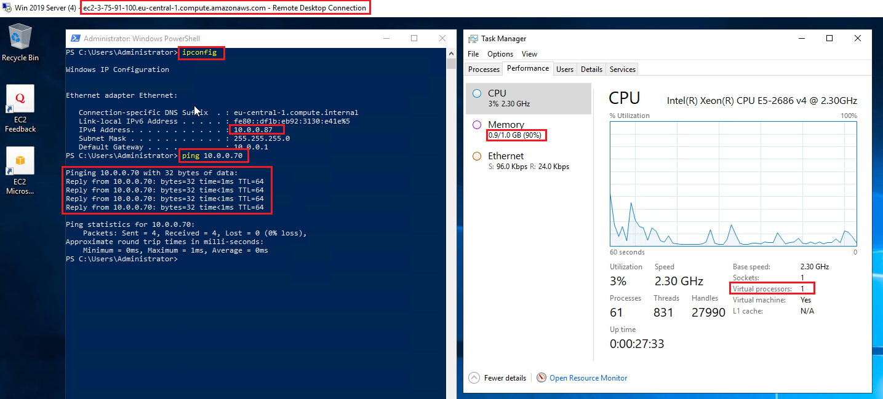Click the 'Virtual machine:' label
Viewport: 883px width, 399px height.
pos(759,300)
